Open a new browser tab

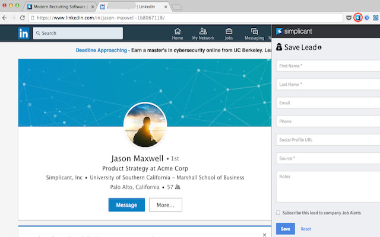coord(177,7)
